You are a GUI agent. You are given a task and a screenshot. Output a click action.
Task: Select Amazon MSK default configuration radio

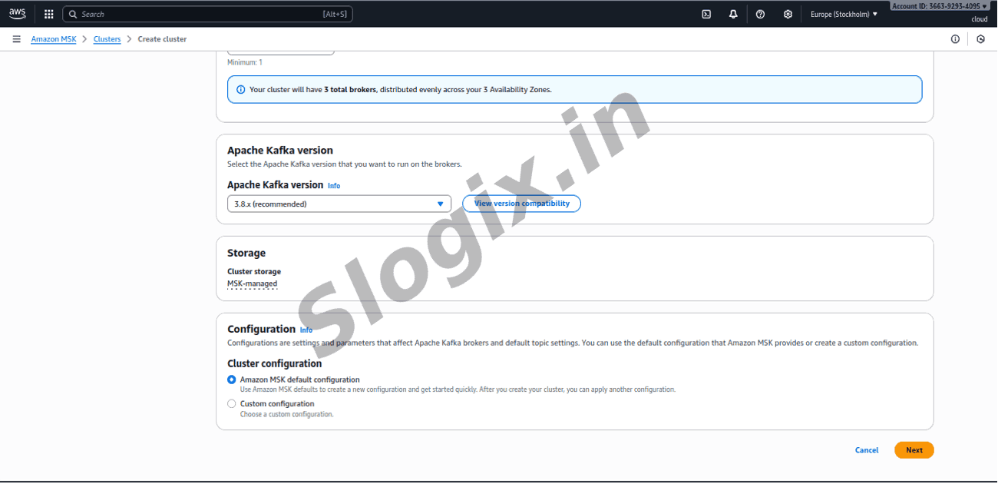coord(232,380)
